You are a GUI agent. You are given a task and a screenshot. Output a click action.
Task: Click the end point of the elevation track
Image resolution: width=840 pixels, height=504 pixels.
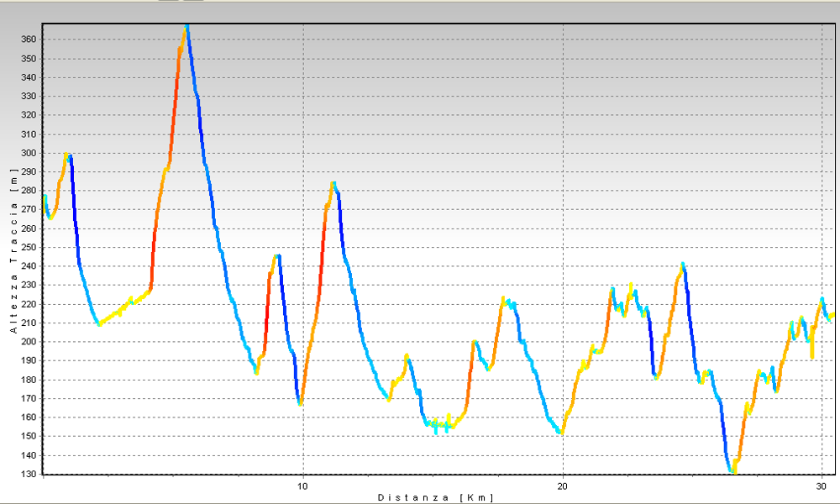tap(832, 316)
